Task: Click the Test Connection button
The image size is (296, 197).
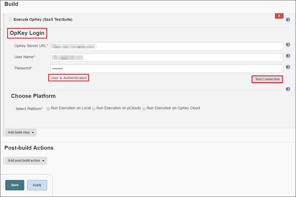Action: tap(267, 79)
